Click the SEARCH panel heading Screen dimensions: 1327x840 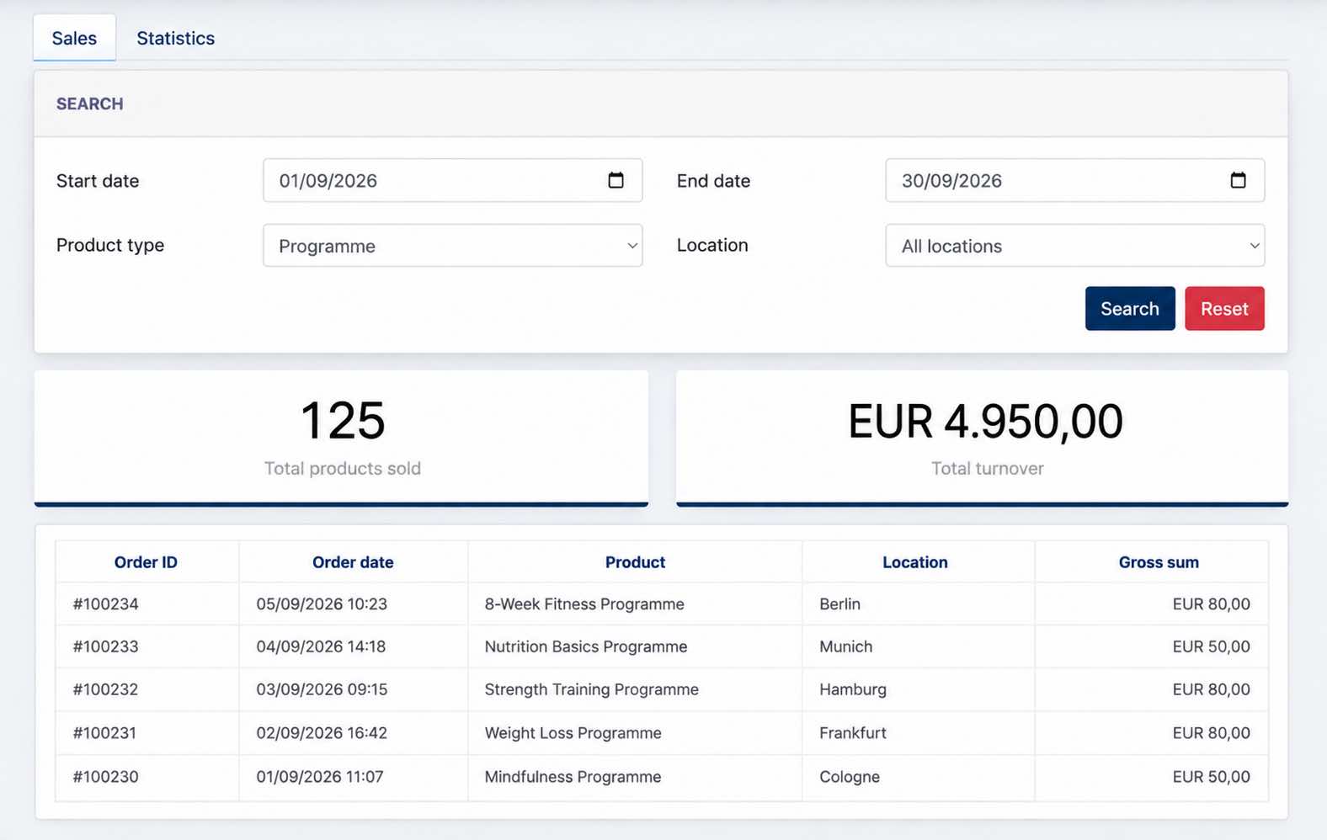click(90, 104)
